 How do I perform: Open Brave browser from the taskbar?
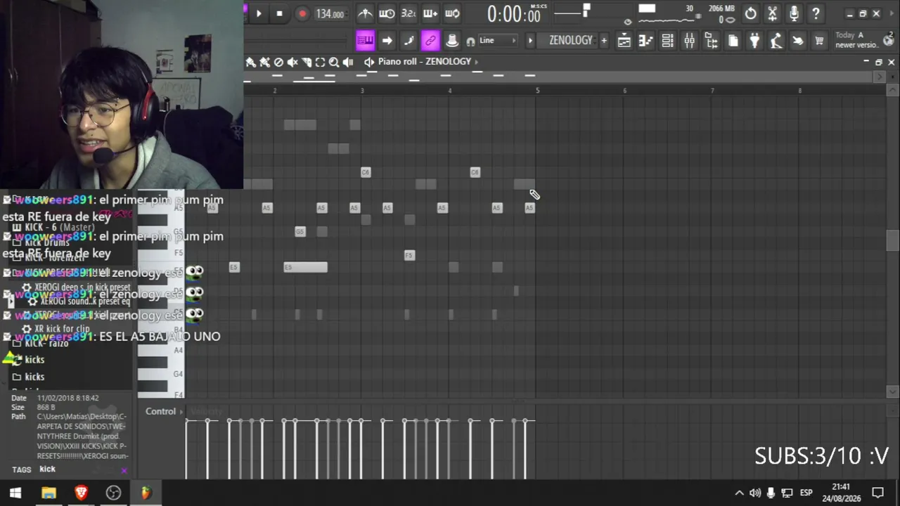(x=81, y=493)
